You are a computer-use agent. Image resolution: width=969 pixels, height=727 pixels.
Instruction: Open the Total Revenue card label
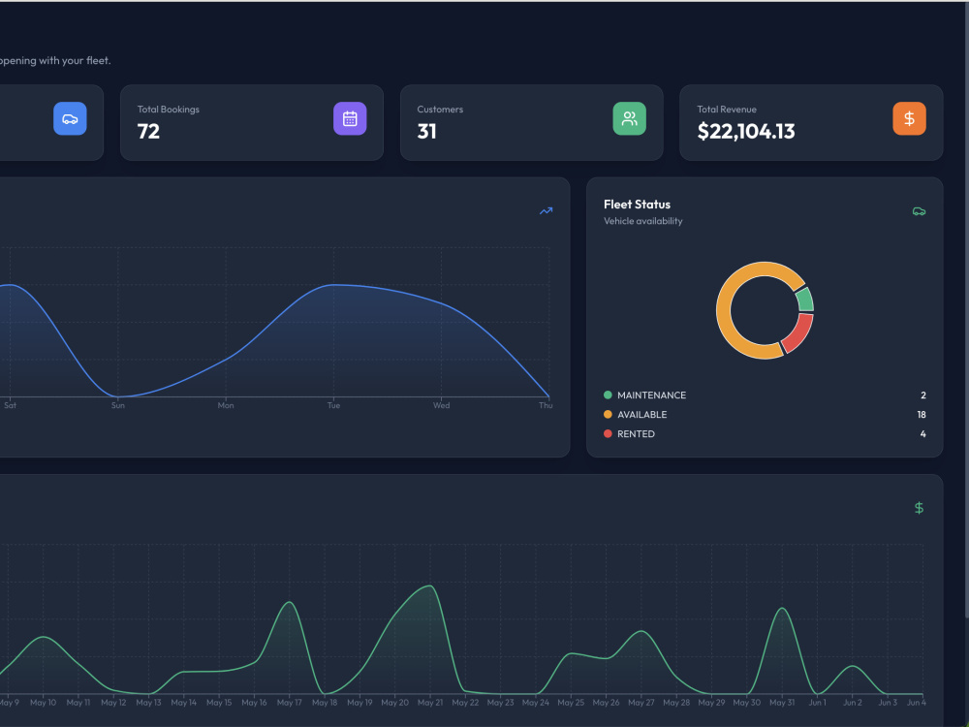click(727, 110)
